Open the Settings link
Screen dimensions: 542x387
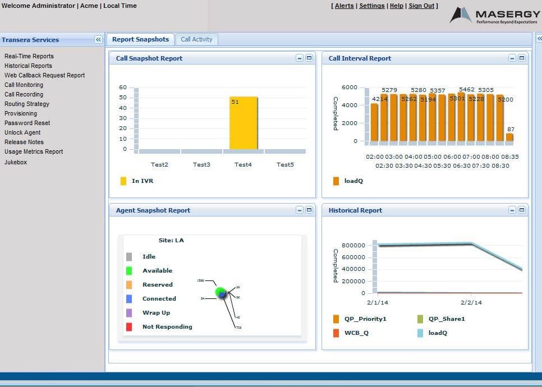pos(371,6)
